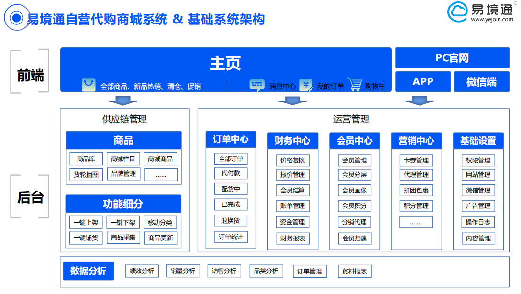Click 权限管理 box
Screen dimensions: 521x294
coord(478,160)
